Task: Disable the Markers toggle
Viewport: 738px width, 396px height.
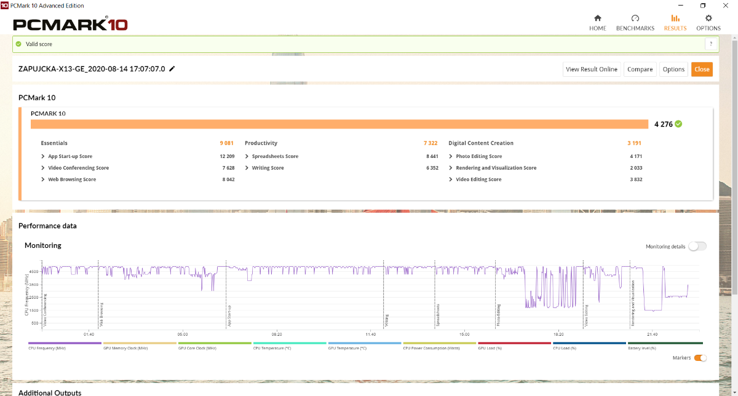Action: pyautogui.click(x=700, y=358)
